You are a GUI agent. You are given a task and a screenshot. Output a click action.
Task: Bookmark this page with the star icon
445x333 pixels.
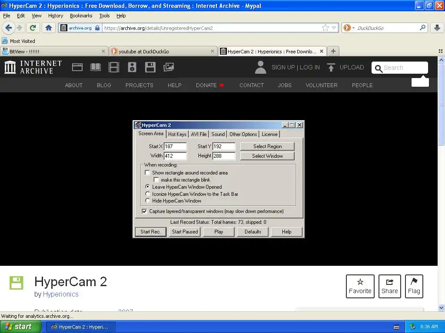pos(325,28)
